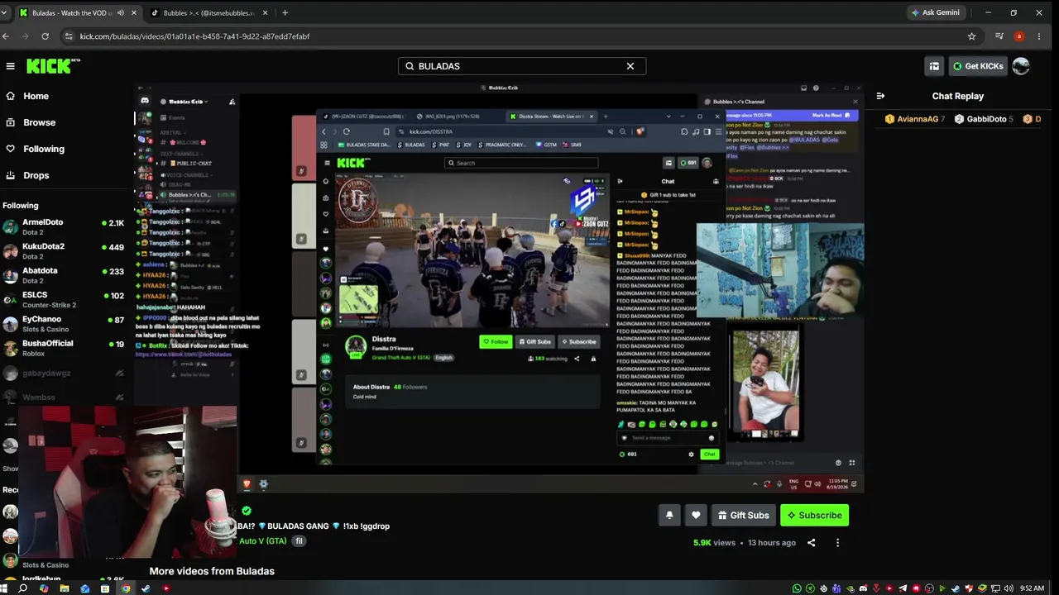Click the KICK logo
Screen dimensions: 1059x595
click(x=53, y=66)
